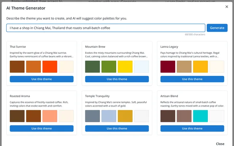Pick Lanna Legacy off-white swatch

217,66
